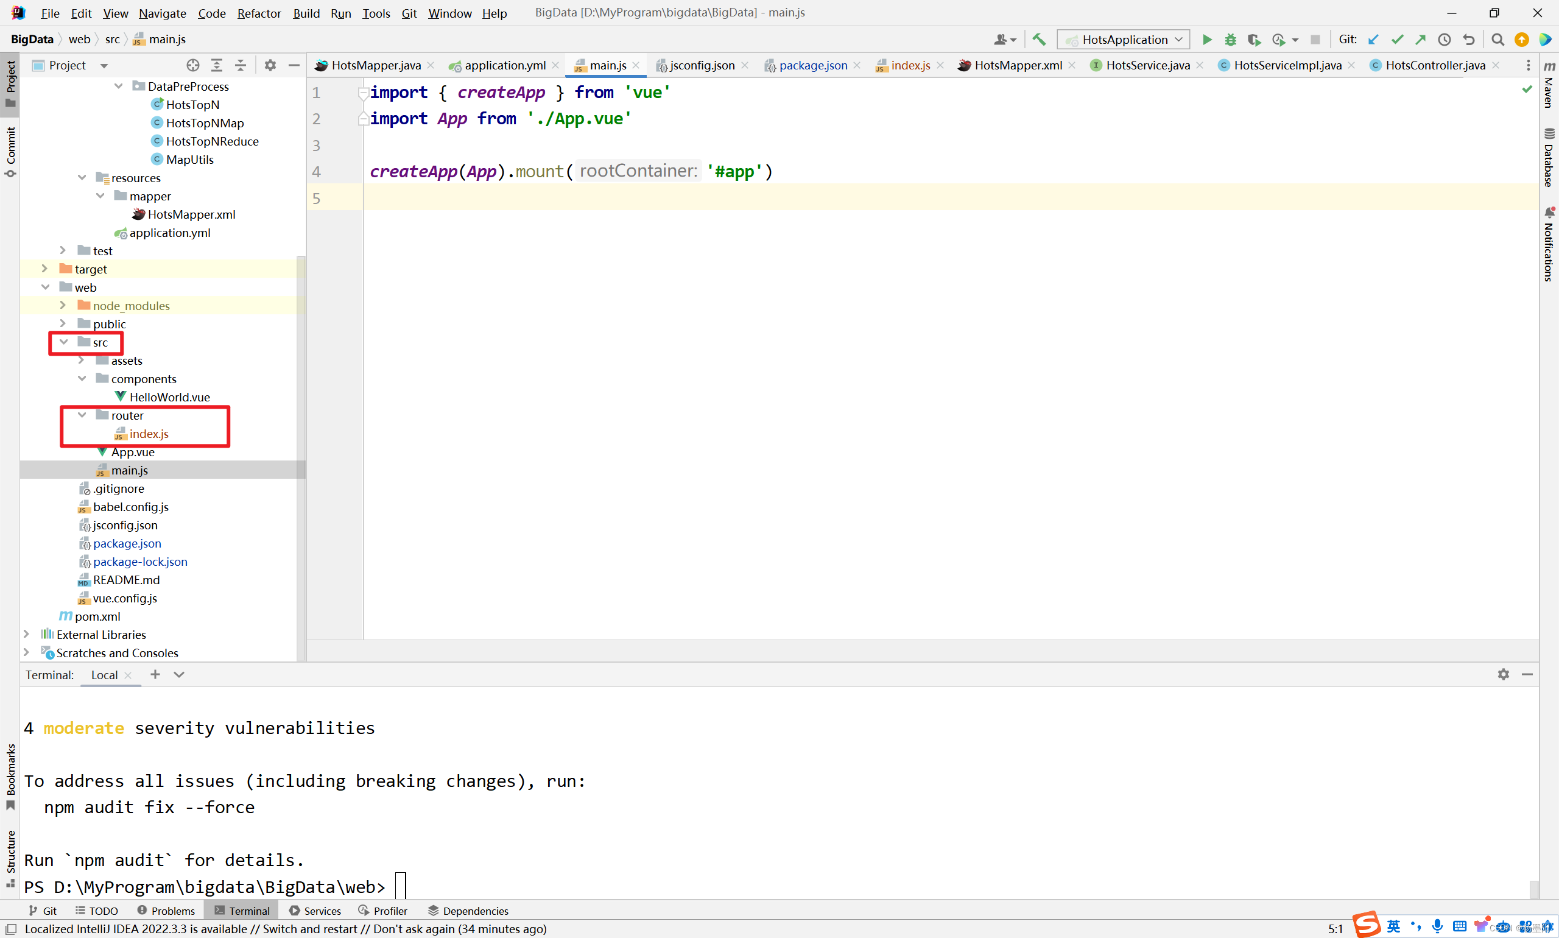Open the Problems tool window tab

[166, 910]
